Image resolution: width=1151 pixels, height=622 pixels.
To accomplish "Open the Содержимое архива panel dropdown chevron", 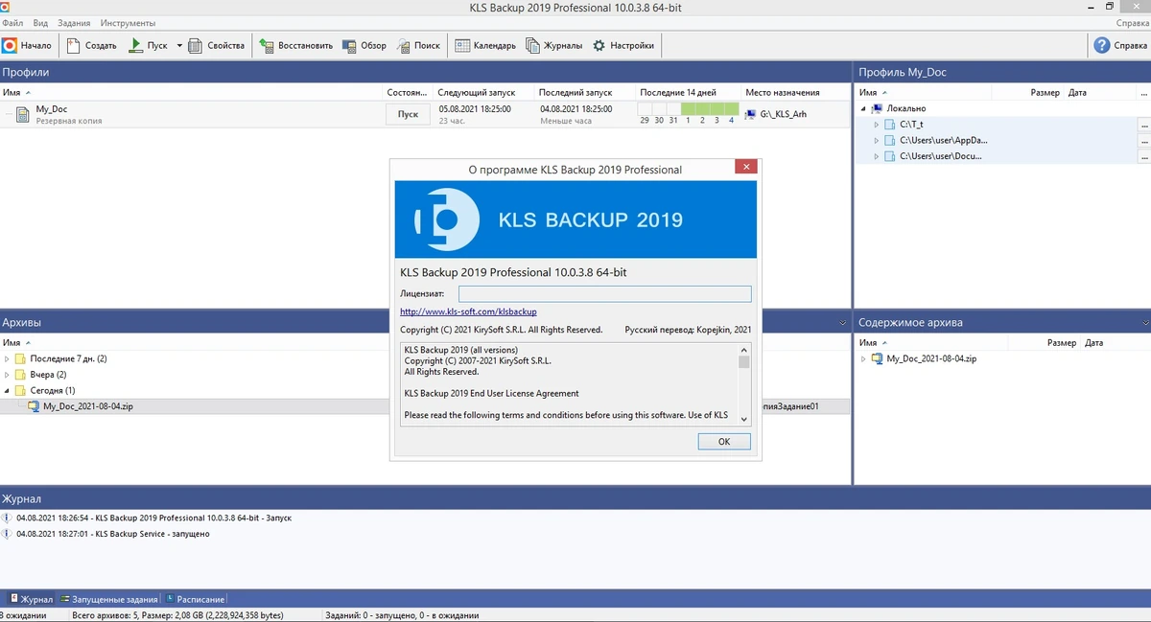I will pos(1144,323).
